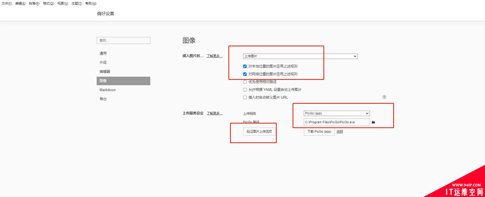Screen dimensions: 485x197
Task: Select Markdown settings category
Action: pyautogui.click(x=123, y=90)
